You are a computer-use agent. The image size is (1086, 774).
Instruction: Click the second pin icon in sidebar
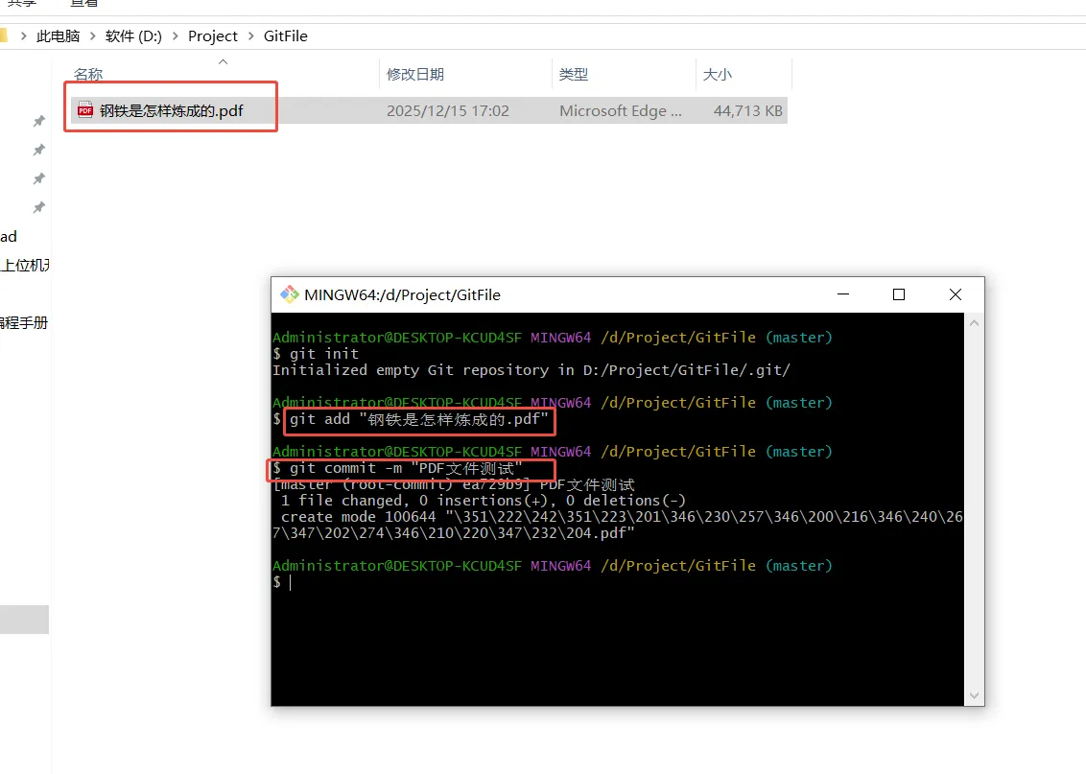point(39,150)
